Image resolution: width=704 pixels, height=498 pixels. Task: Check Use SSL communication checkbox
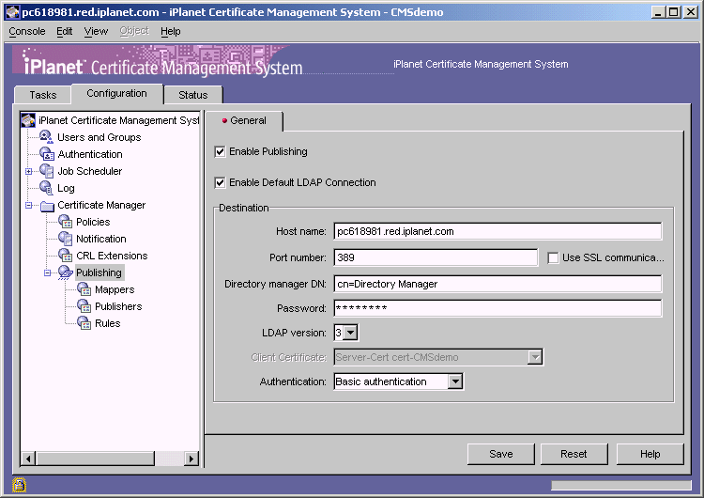tap(553, 257)
